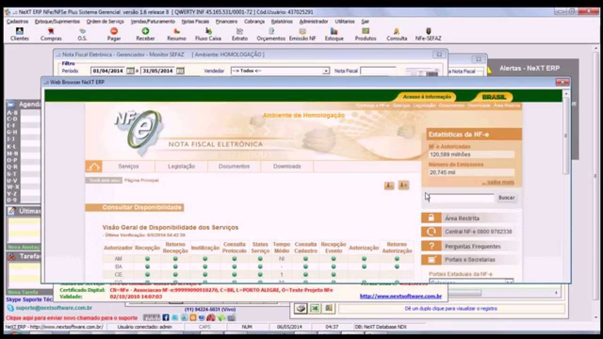
Task: Select the Serviços tab on NF-e portal
Action: pyautogui.click(x=129, y=166)
